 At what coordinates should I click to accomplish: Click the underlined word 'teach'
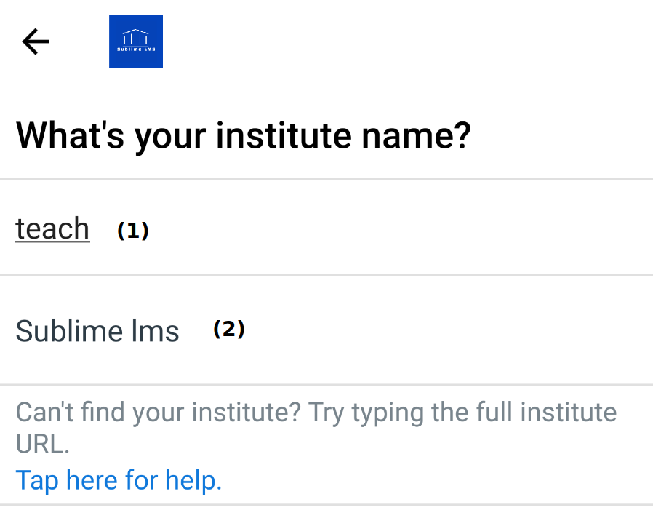point(52,228)
